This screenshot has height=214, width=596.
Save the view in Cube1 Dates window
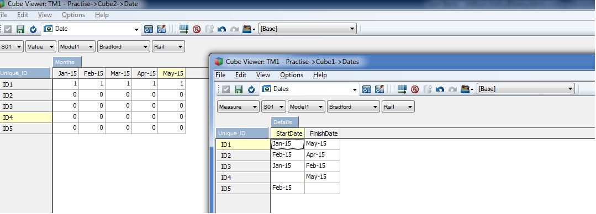[x=239, y=89]
